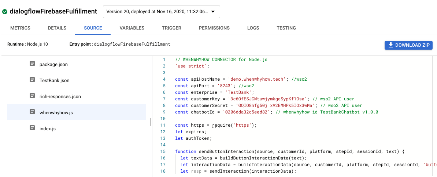Click the TestBank.json file icon
This screenshot has height=177, width=437.
(32, 80)
